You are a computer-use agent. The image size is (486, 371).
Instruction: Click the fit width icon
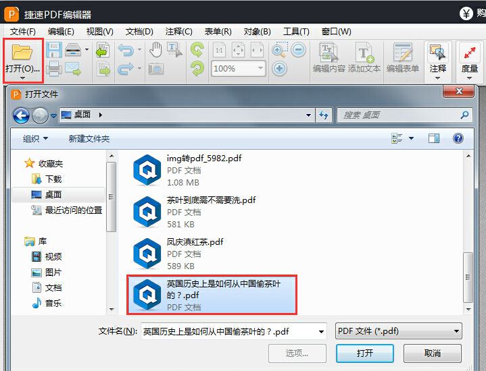click(257, 50)
